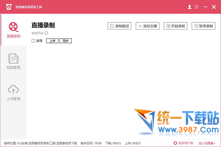Switch to 视频管理 in the sidebar
This screenshot has width=221, height=147.
pos(14,61)
